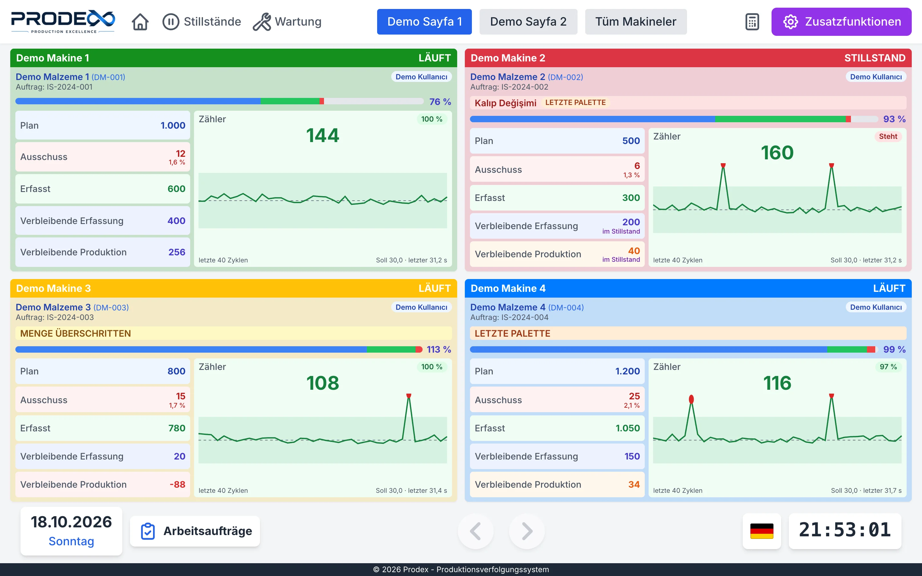Click Demo Malzeme 1 (DM-001) link
The height and width of the screenshot is (576, 922).
coord(70,77)
